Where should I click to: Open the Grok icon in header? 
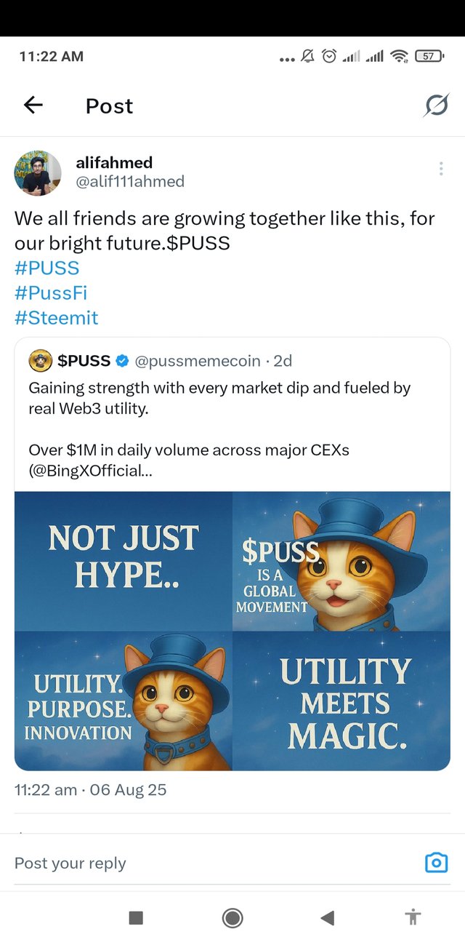tap(436, 106)
